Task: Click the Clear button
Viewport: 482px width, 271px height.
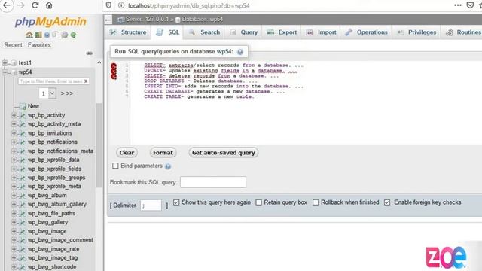Action: coord(127,152)
